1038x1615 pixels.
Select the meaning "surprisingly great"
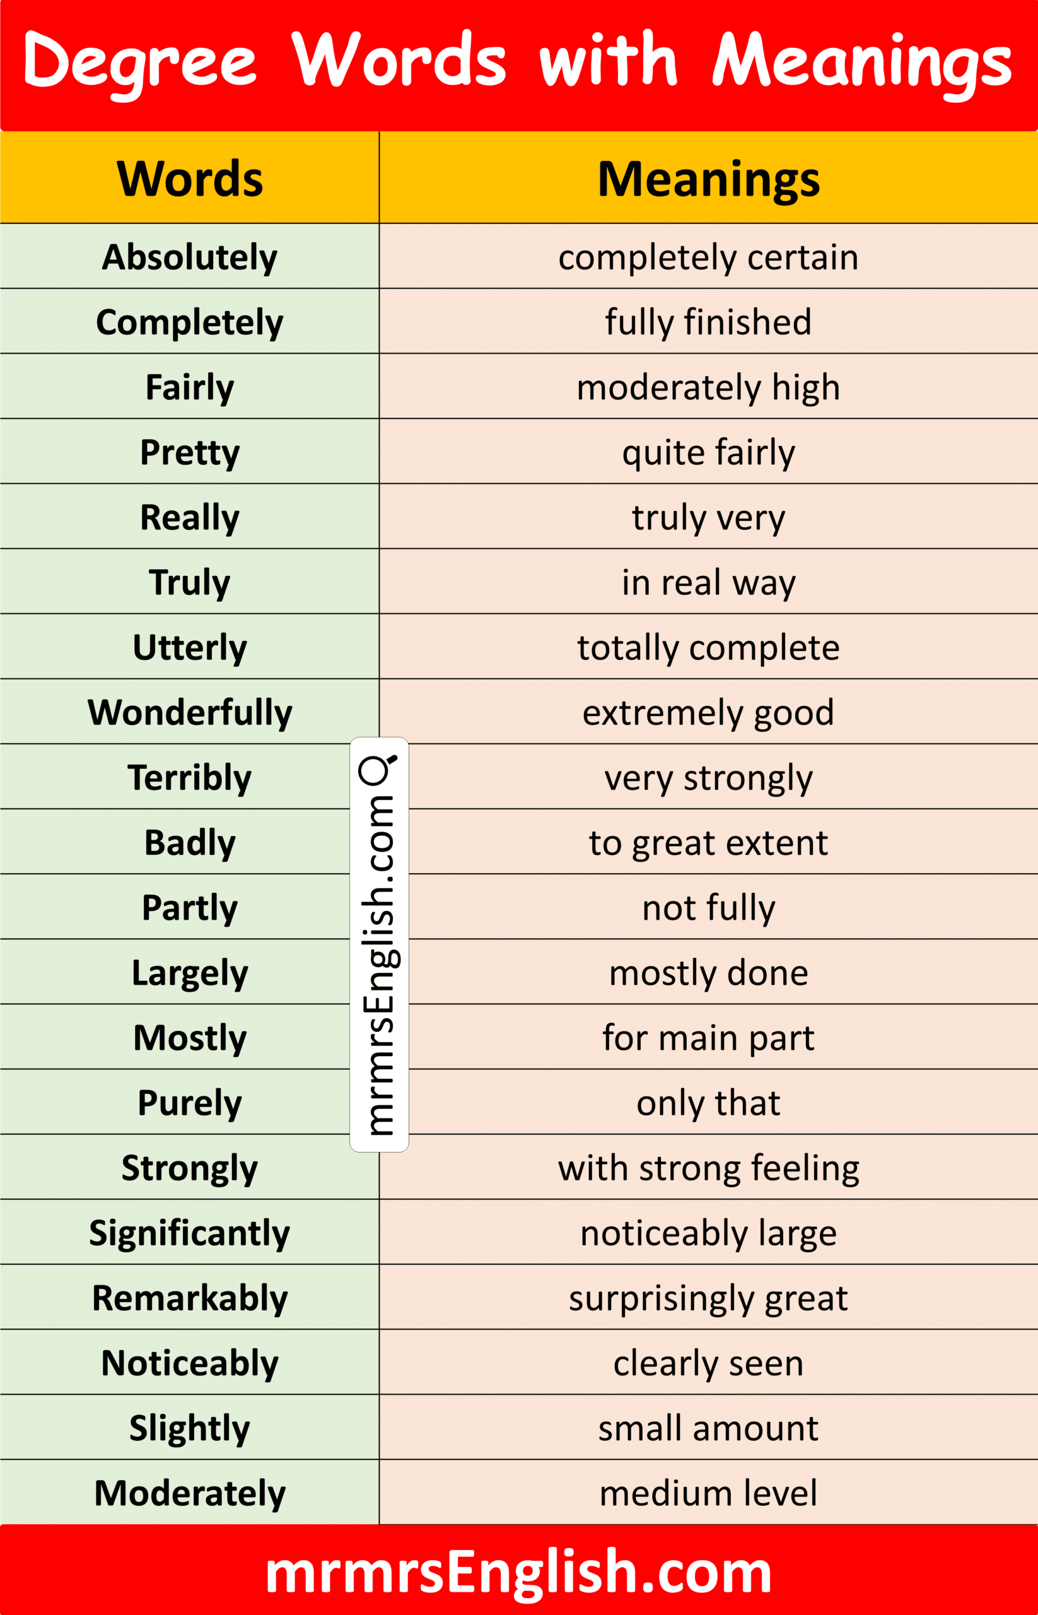(x=708, y=1298)
